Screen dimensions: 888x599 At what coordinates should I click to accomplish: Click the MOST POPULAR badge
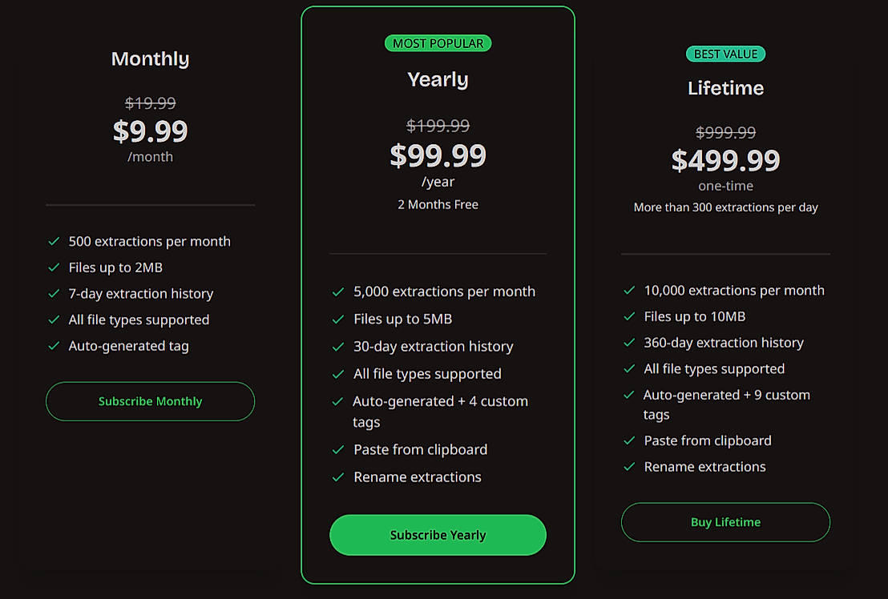[x=438, y=43]
